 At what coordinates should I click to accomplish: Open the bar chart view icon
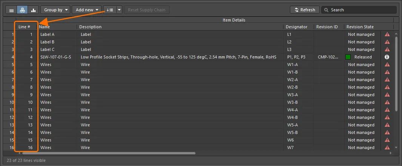[x=33, y=10]
